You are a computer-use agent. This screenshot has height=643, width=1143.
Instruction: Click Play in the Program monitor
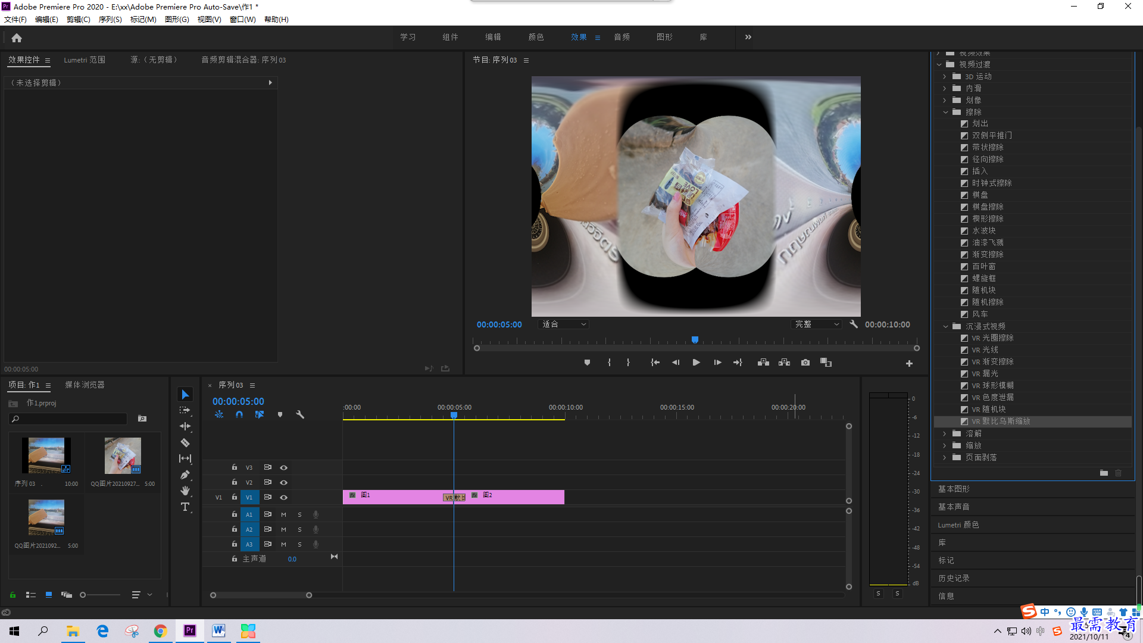click(696, 363)
